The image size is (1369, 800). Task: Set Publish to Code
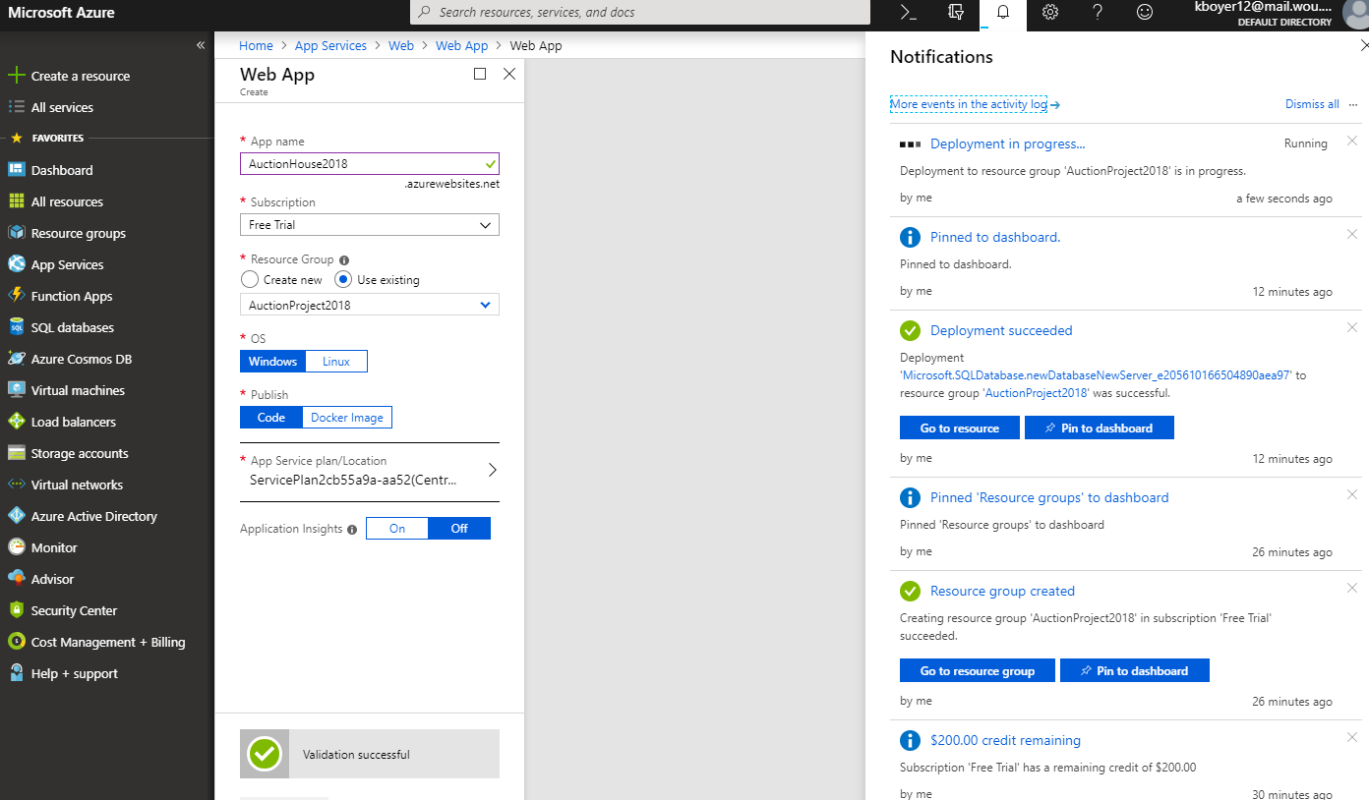[x=271, y=418]
